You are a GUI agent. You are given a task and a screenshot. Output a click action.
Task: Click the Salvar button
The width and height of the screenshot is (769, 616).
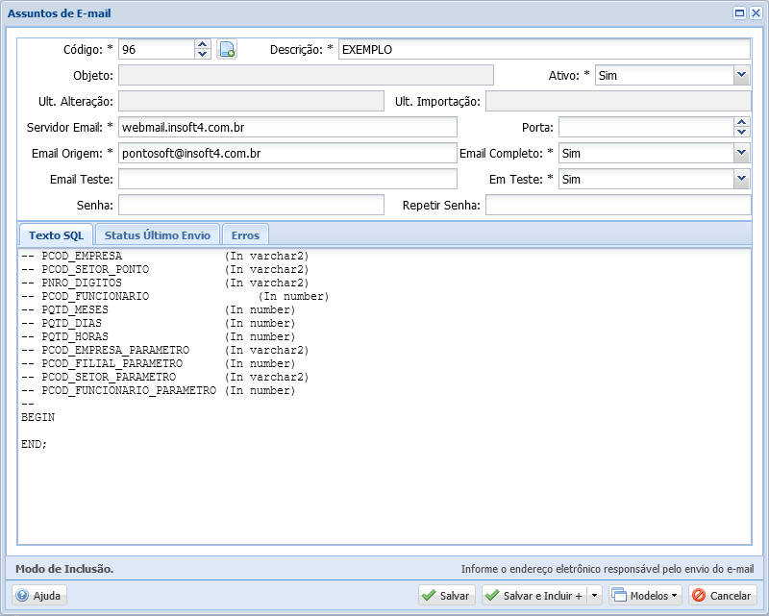(x=445, y=596)
